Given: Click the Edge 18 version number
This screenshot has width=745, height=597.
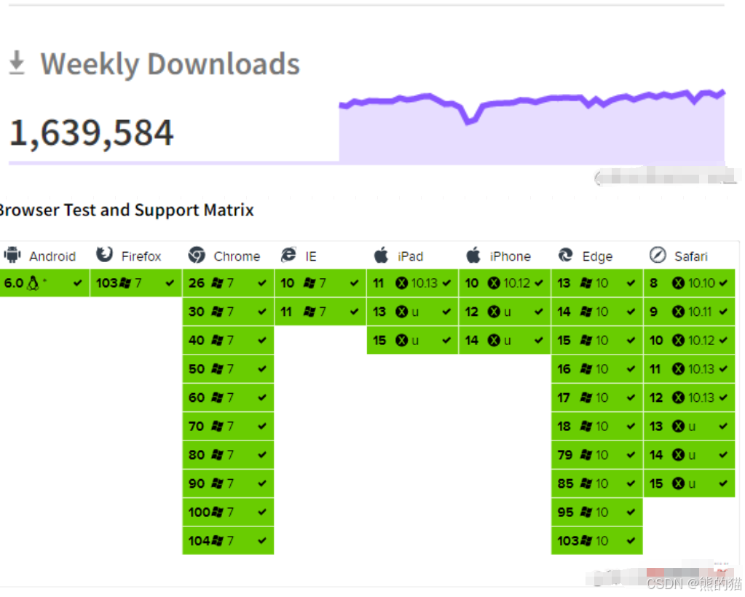Looking at the screenshot, I should tap(564, 427).
